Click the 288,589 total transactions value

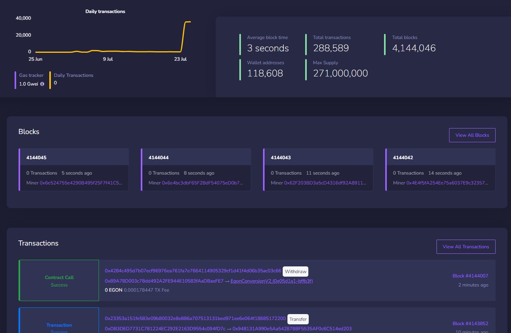[x=331, y=48]
